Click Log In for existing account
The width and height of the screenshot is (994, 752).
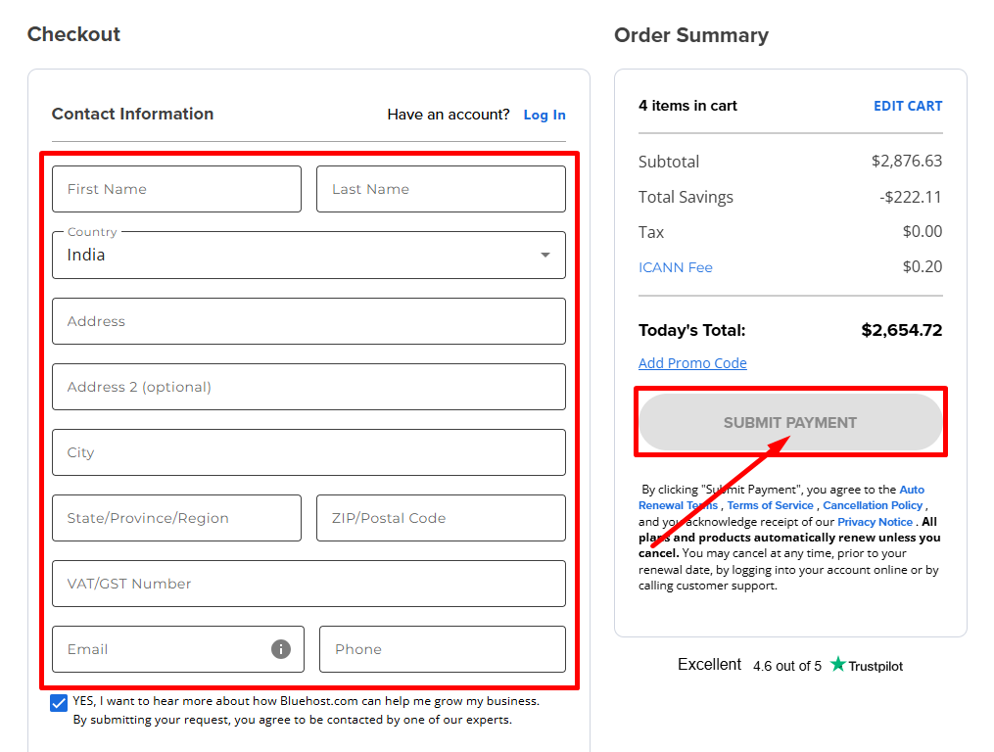(x=544, y=115)
